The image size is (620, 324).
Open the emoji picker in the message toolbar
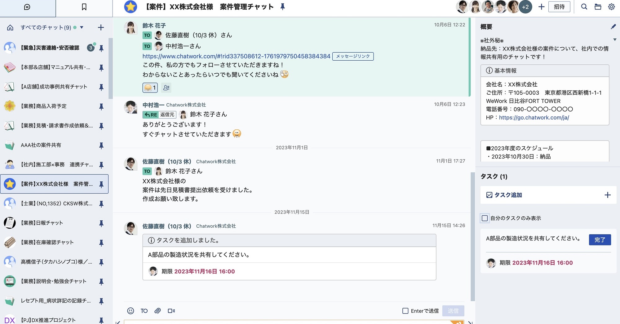click(130, 311)
